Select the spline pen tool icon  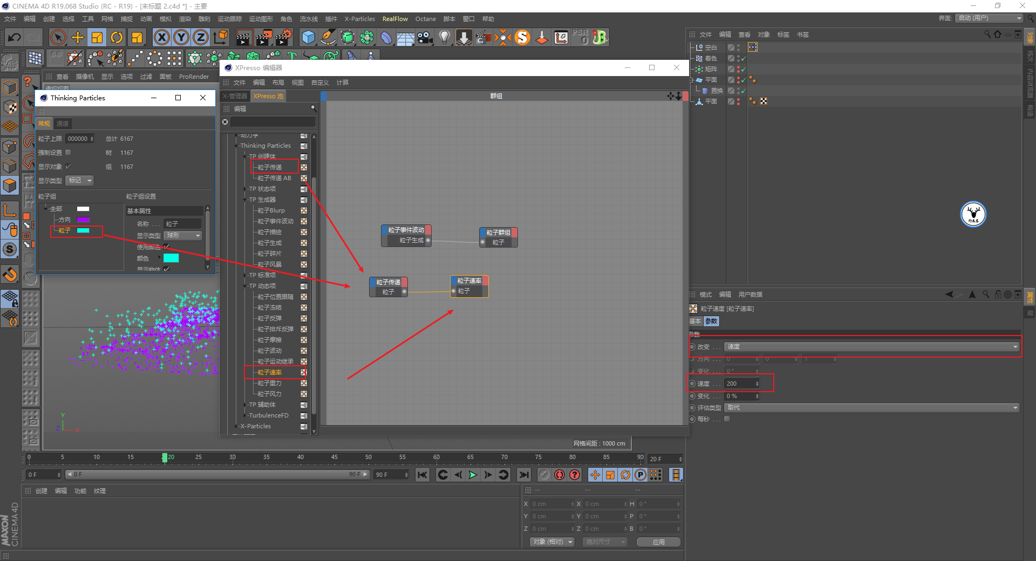click(328, 37)
